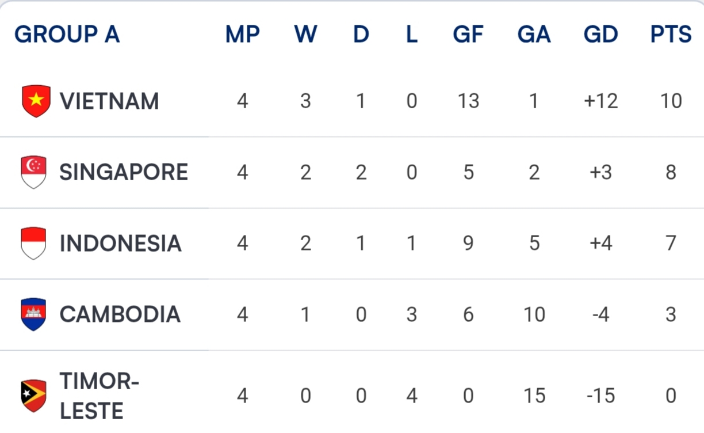704x433 pixels.
Task: Open the SINGAPORE team link
Action: point(124,172)
